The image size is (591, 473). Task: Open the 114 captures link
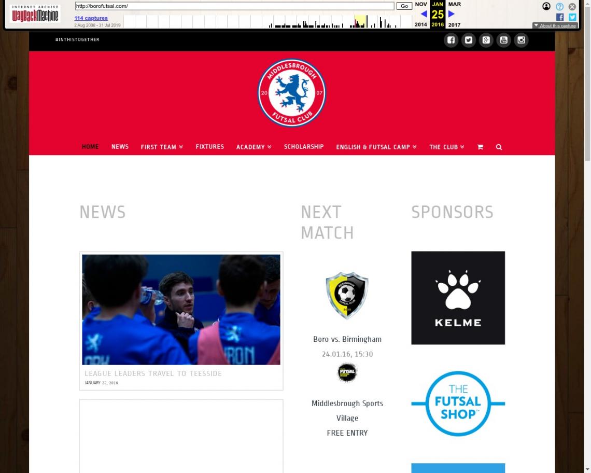[91, 18]
